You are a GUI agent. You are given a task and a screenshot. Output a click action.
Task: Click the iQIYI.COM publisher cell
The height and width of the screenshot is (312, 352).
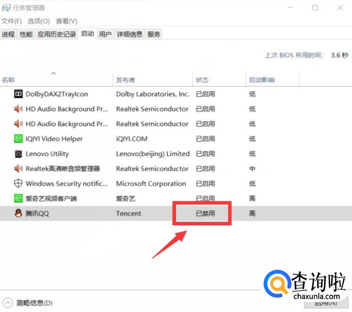click(132, 139)
